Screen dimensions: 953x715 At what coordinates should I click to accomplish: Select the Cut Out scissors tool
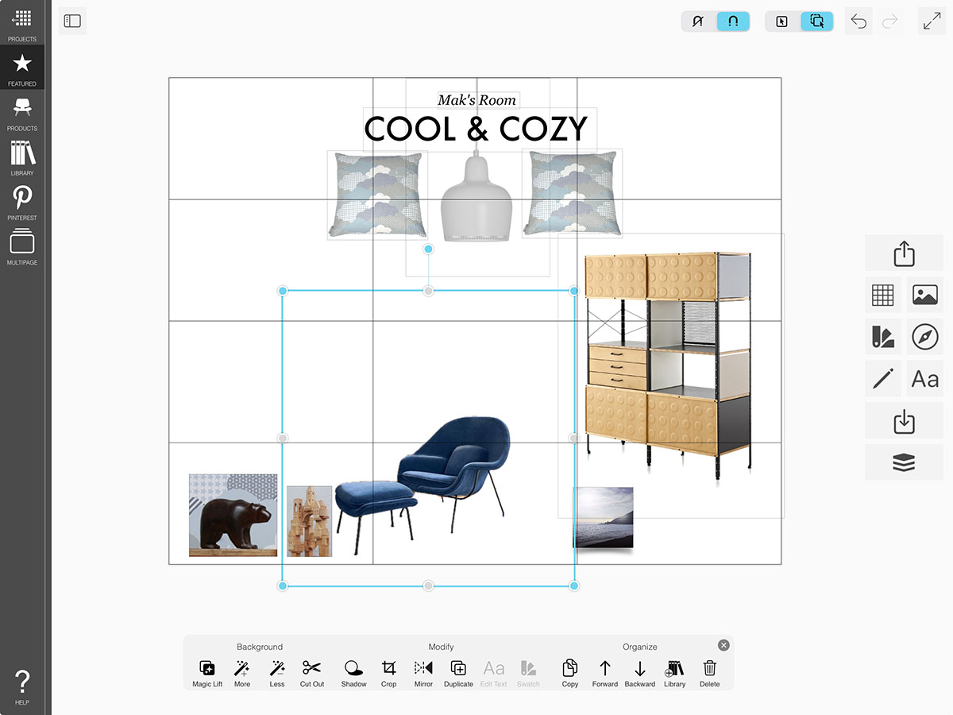pos(311,673)
